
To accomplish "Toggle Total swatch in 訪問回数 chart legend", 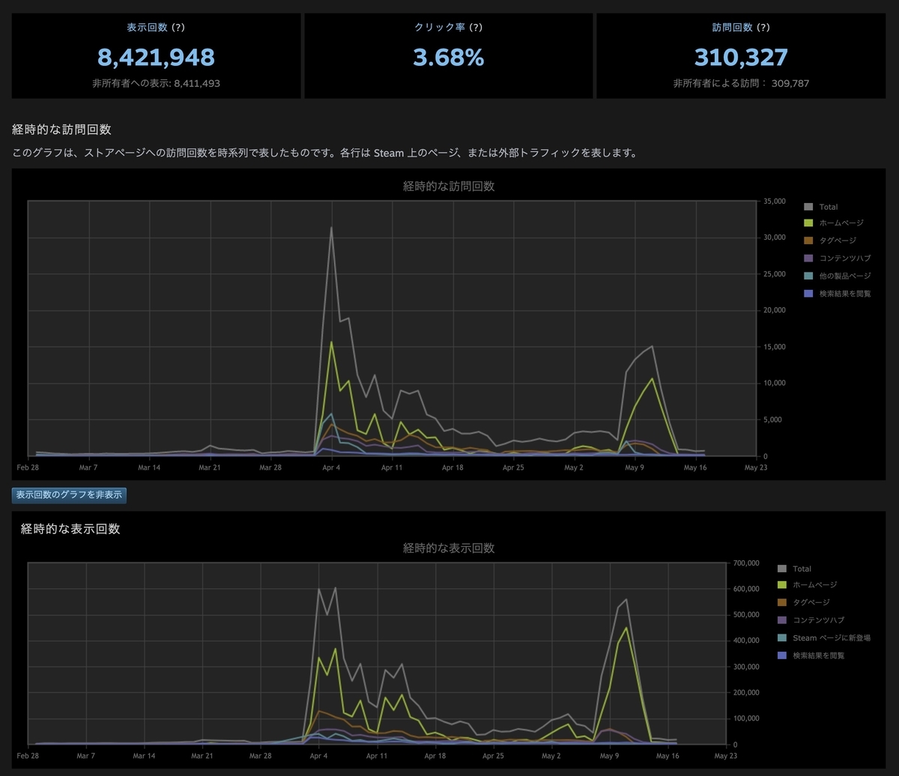I will coord(808,207).
